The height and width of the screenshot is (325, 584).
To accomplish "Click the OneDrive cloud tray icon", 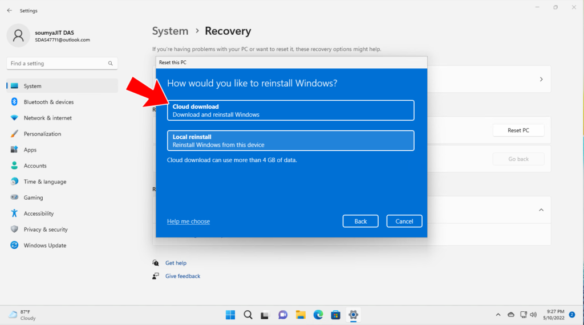I will (x=511, y=315).
